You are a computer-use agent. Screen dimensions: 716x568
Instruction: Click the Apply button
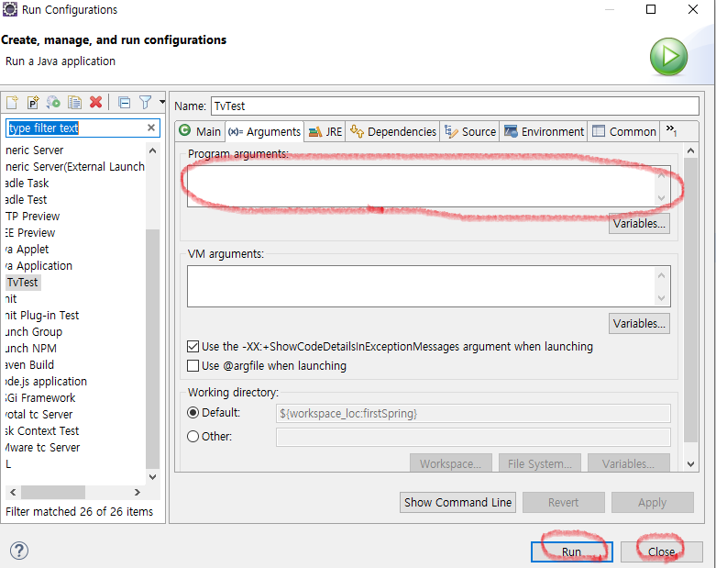click(653, 502)
